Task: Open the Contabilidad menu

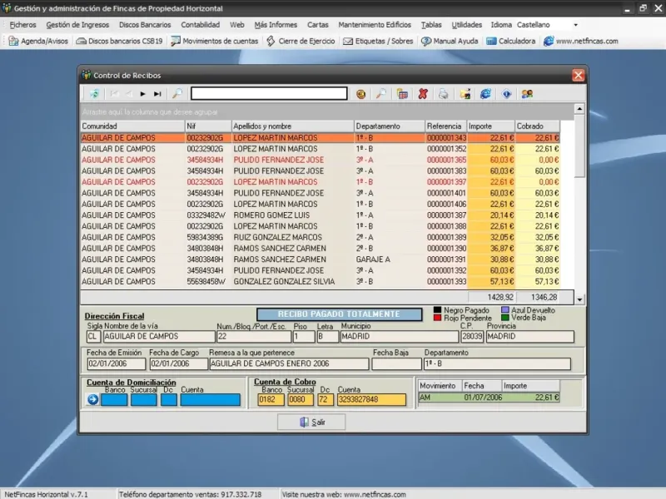Action: pyautogui.click(x=201, y=25)
